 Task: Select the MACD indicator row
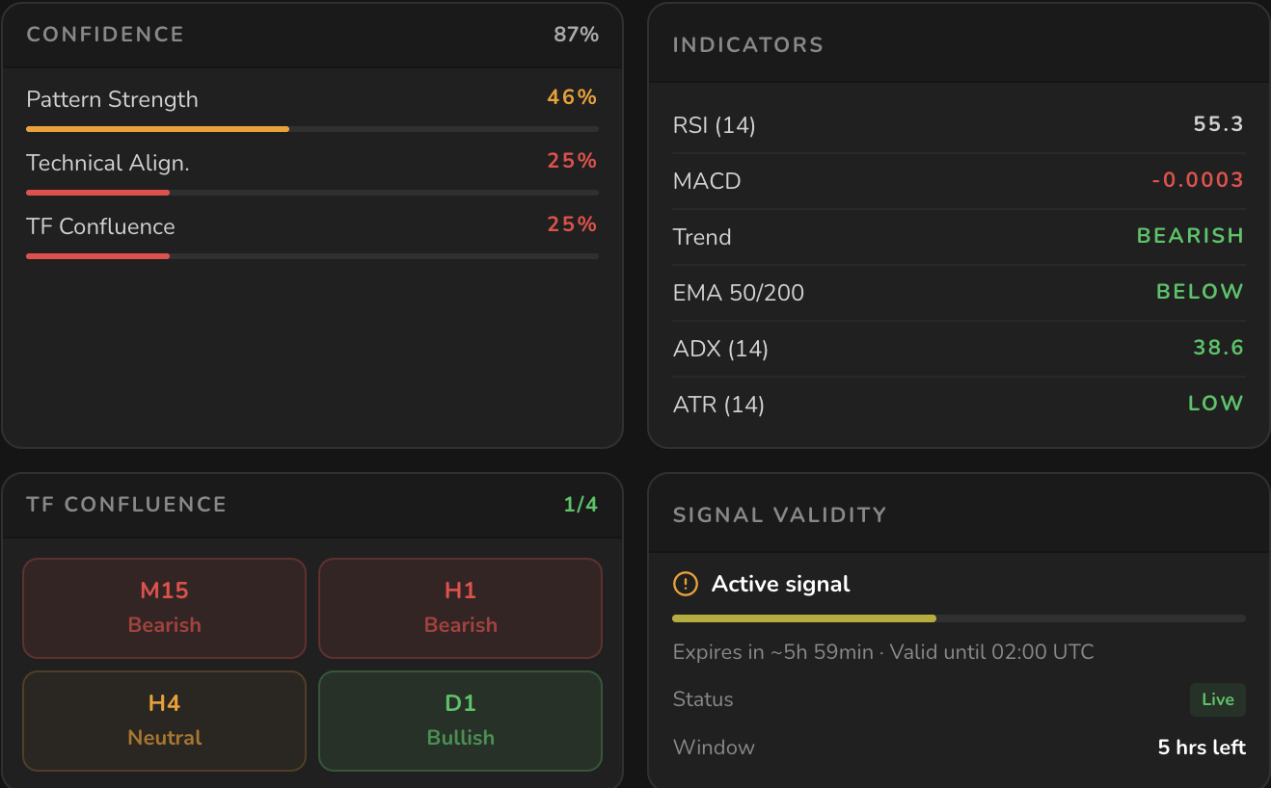click(959, 181)
